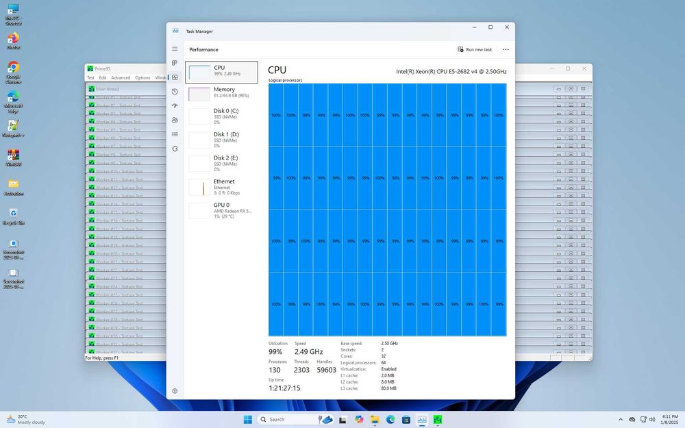Open Google Chrome desktop shortcut
685x428 pixels.
pos(13,73)
